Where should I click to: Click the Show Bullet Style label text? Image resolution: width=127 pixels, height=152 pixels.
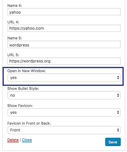click(23, 88)
